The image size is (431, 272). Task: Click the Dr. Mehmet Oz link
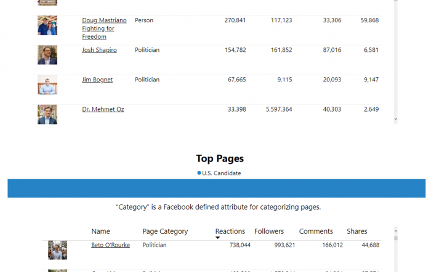[103, 109]
